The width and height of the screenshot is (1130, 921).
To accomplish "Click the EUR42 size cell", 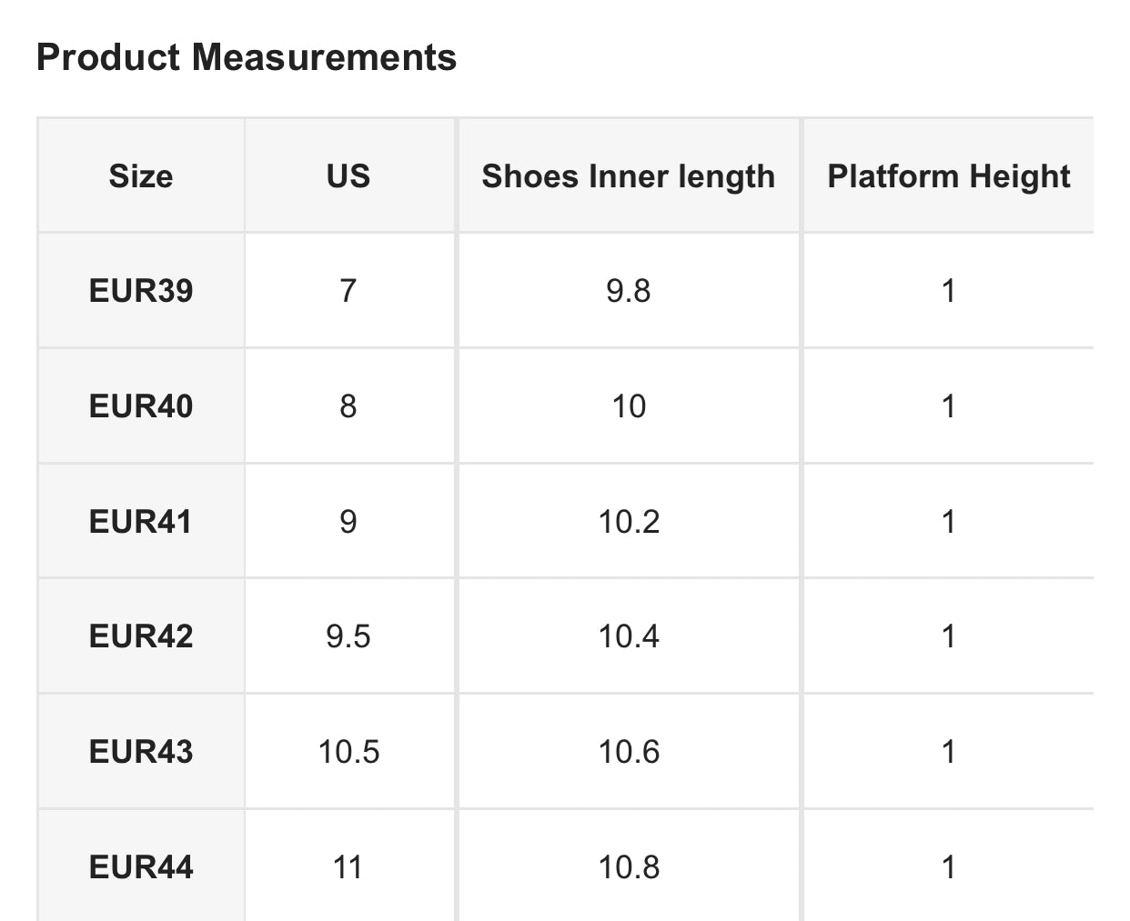I will [141, 636].
